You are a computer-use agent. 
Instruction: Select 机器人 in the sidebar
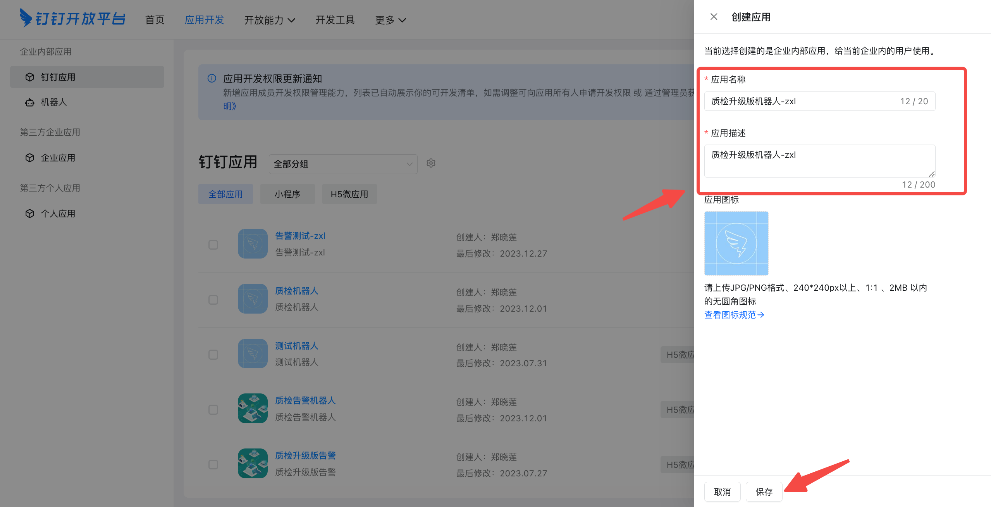pos(87,102)
